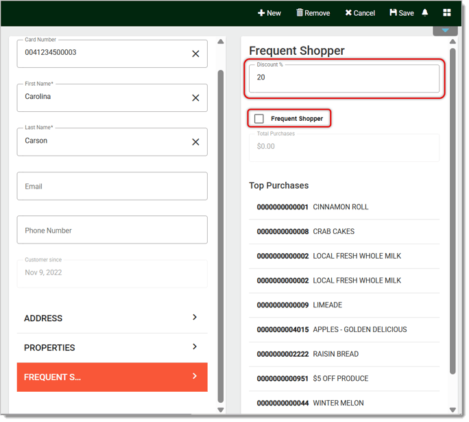The image size is (469, 422).
Task: Expand the blue dropdown arrow tab
Action: [446, 30]
